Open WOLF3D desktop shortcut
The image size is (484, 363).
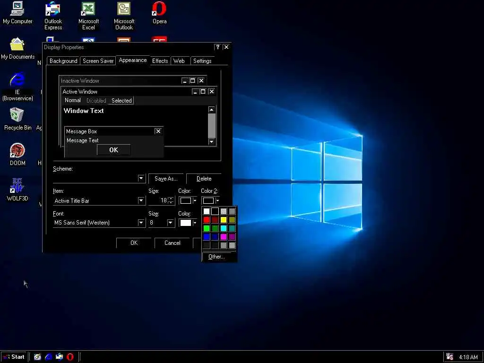17,190
